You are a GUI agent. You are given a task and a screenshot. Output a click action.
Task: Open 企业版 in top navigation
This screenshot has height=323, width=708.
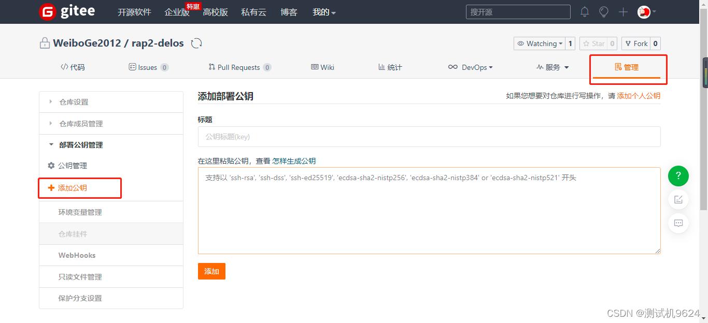click(177, 12)
